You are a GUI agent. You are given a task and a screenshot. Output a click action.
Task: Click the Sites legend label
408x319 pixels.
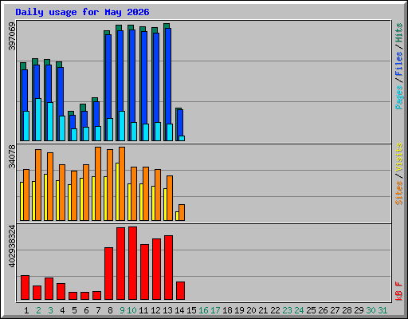[399, 193]
